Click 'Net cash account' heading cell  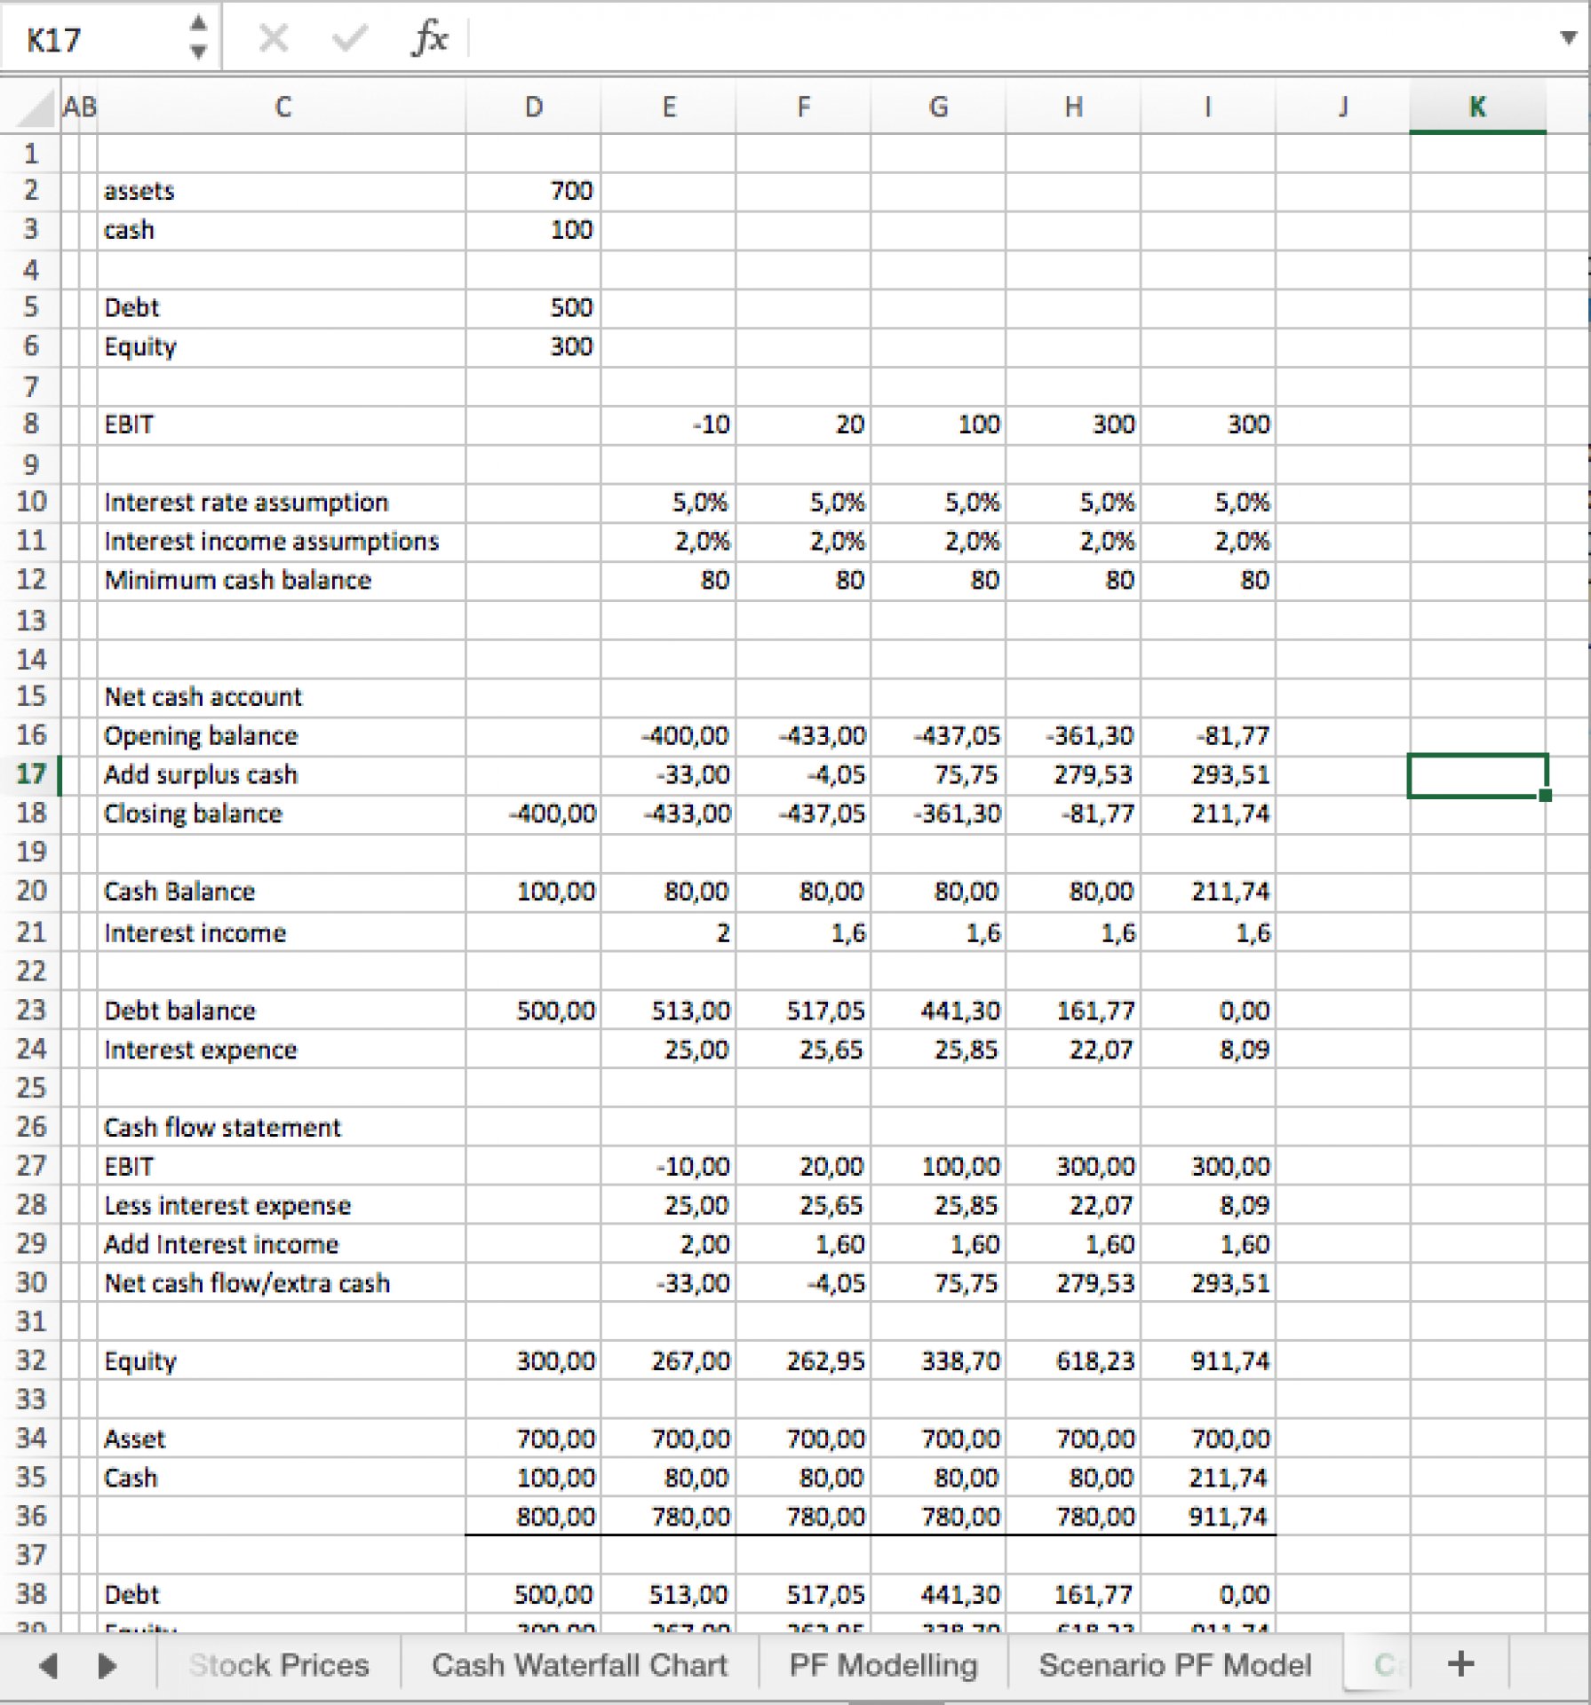282,697
